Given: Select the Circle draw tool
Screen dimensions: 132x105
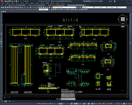Looking at the screenshot, I should tap(1, 25).
